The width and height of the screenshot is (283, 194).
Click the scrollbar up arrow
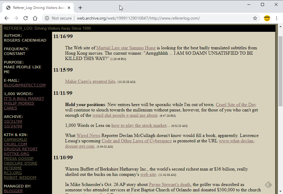tap(280, 26)
